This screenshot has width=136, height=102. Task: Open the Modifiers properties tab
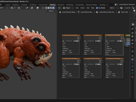point(132,59)
